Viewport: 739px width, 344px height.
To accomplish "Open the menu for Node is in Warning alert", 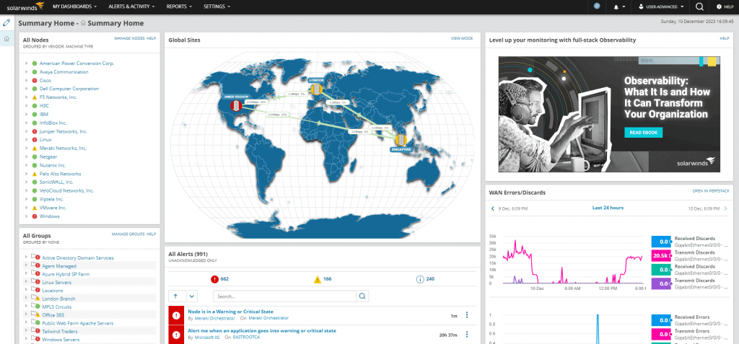I will tap(467, 315).
